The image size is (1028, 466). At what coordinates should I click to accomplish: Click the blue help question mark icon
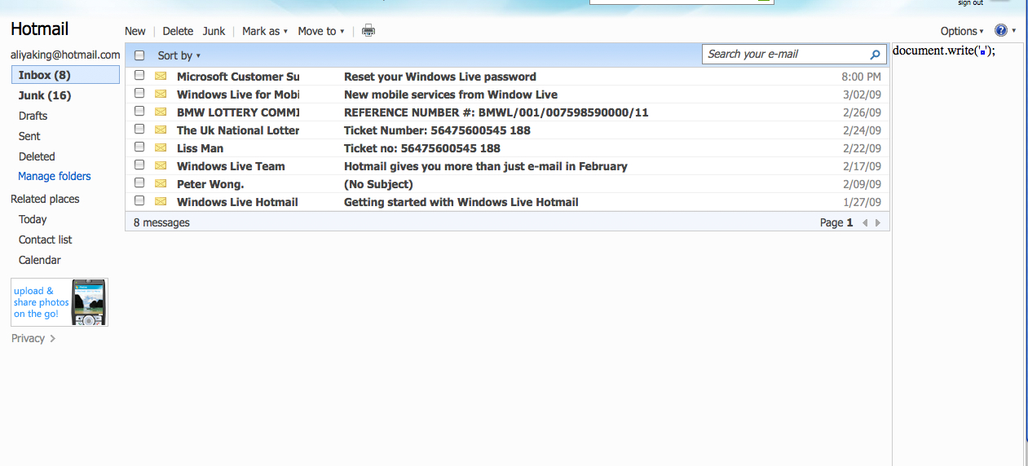(x=1001, y=31)
